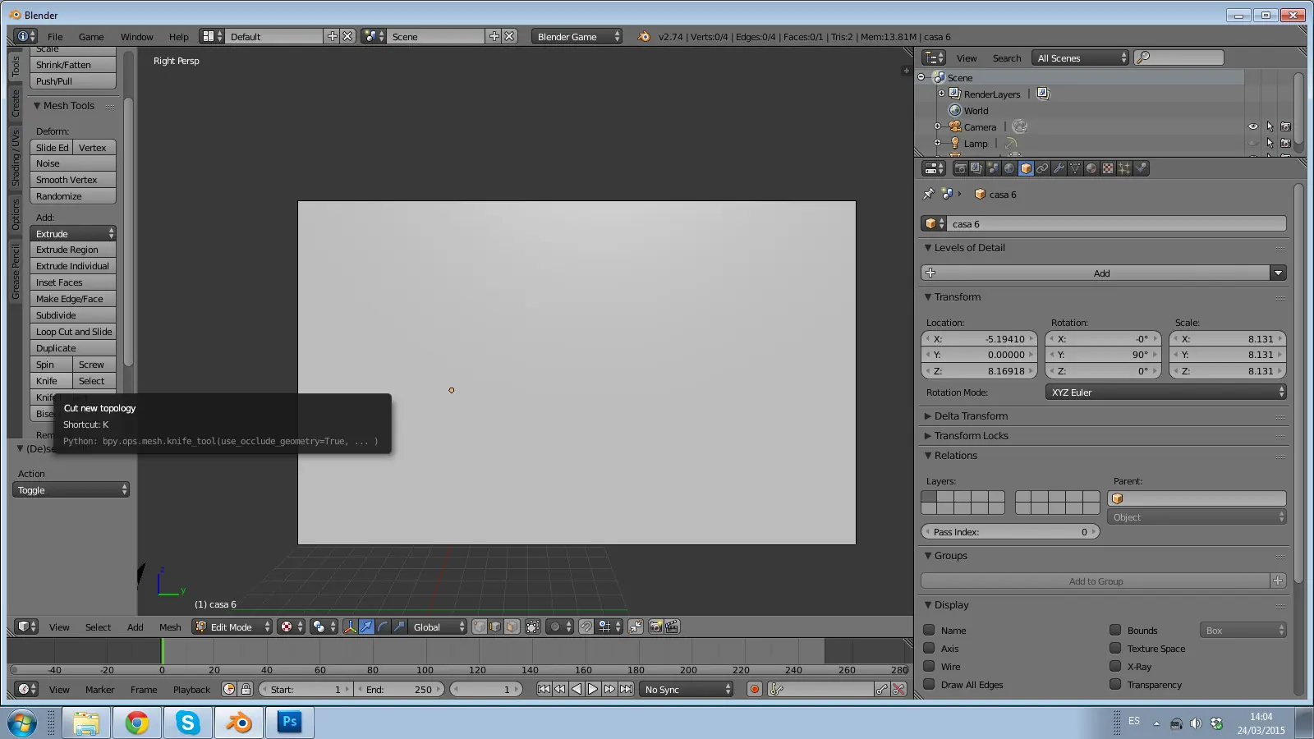
Task: Open the Mesh Data tab (triangle icon)
Action: tap(1075, 168)
